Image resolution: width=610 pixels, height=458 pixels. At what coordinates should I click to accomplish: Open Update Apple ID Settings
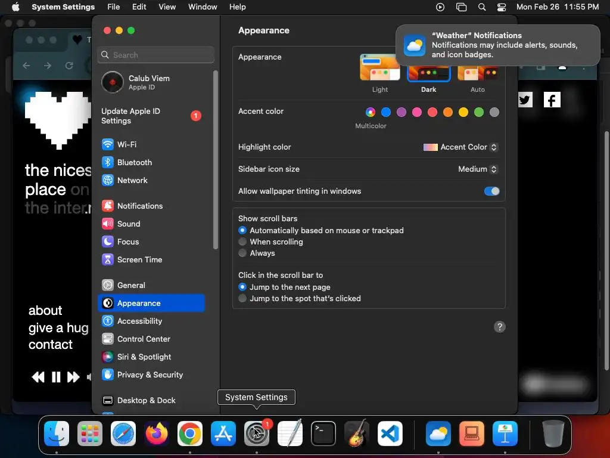[x=152, y=116]
